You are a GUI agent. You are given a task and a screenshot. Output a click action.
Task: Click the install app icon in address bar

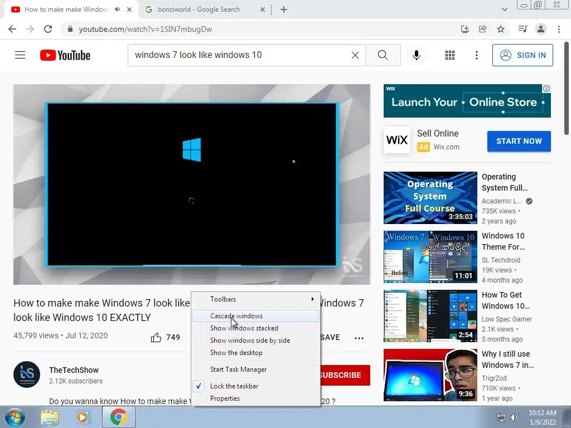tap(464, 29)
